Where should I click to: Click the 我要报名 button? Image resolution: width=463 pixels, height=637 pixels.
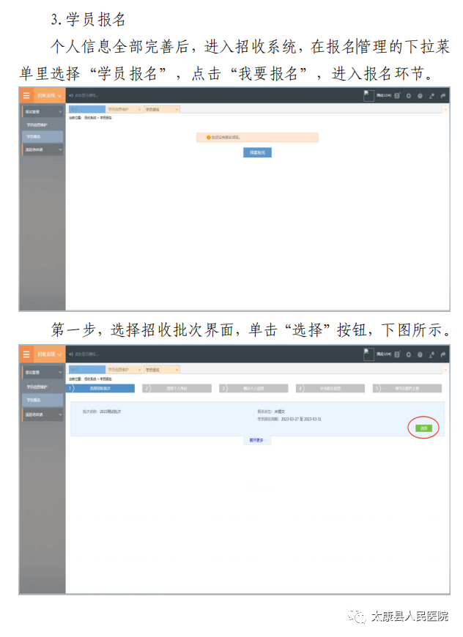257,152
